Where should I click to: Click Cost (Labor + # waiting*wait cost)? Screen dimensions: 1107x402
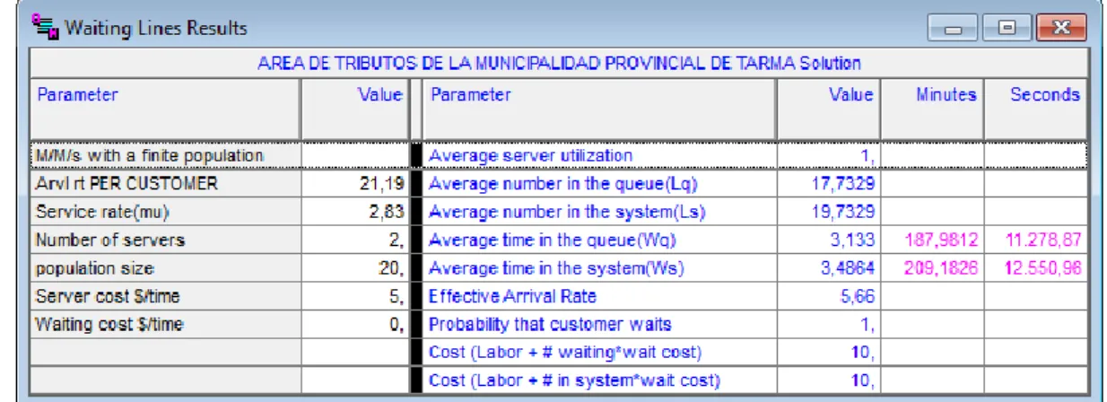565,352
